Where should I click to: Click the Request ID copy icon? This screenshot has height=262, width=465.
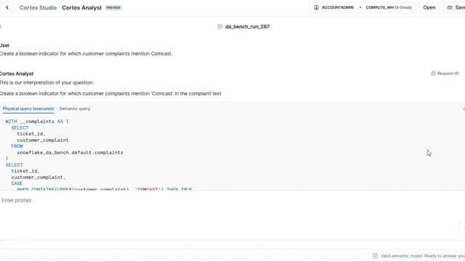click(x=433, y=74)
